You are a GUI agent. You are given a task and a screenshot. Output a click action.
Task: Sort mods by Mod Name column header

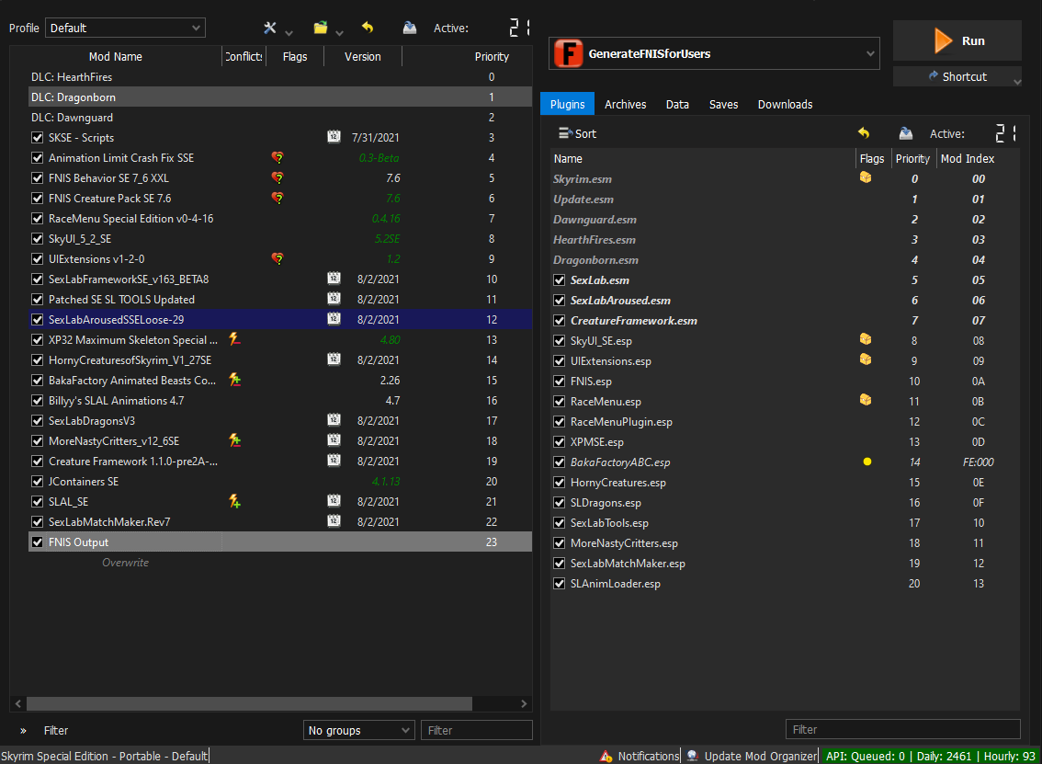click(x=116, y=56)
